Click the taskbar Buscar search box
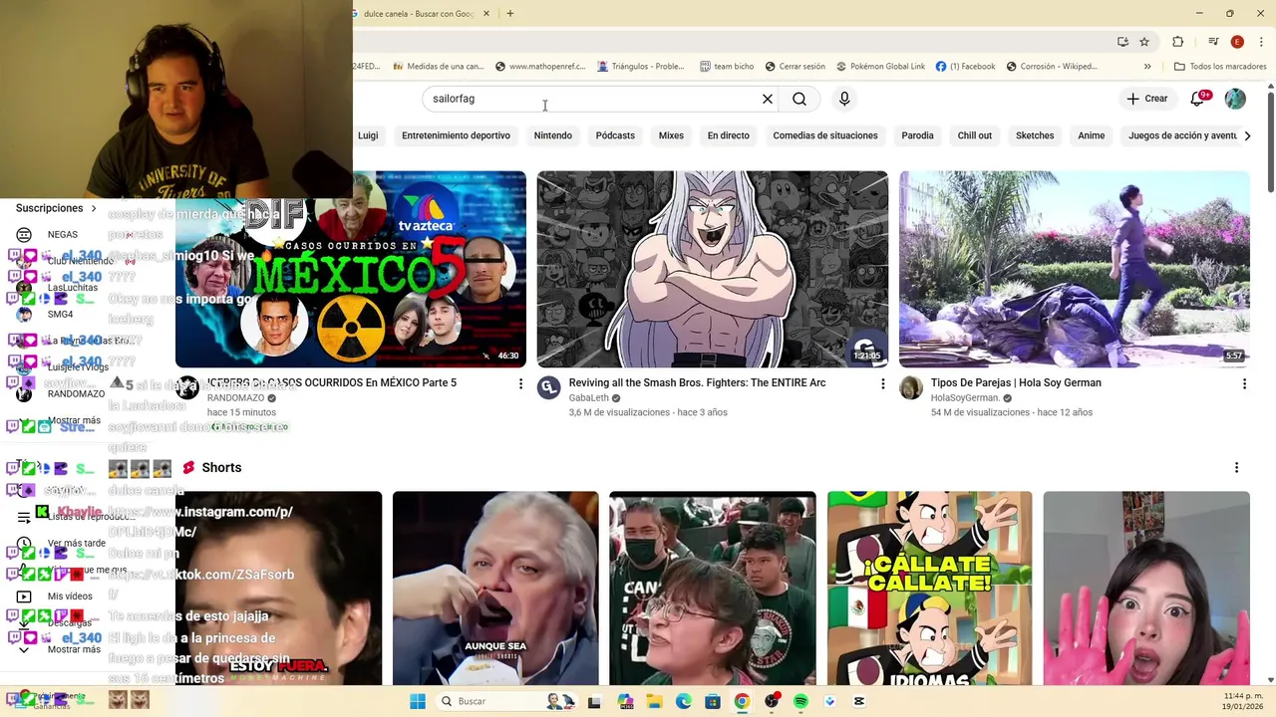The height and width of the screenshot is (717, 1276). [x=505, y=701]
